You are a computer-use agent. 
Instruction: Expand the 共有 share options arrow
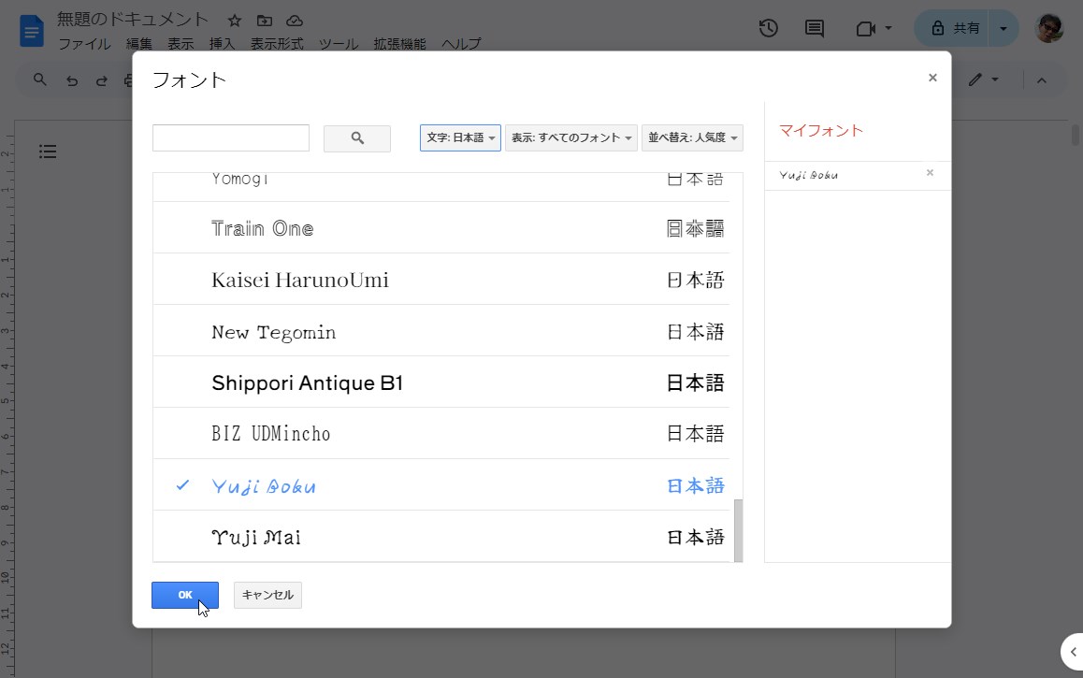(x=1004, y=28)
